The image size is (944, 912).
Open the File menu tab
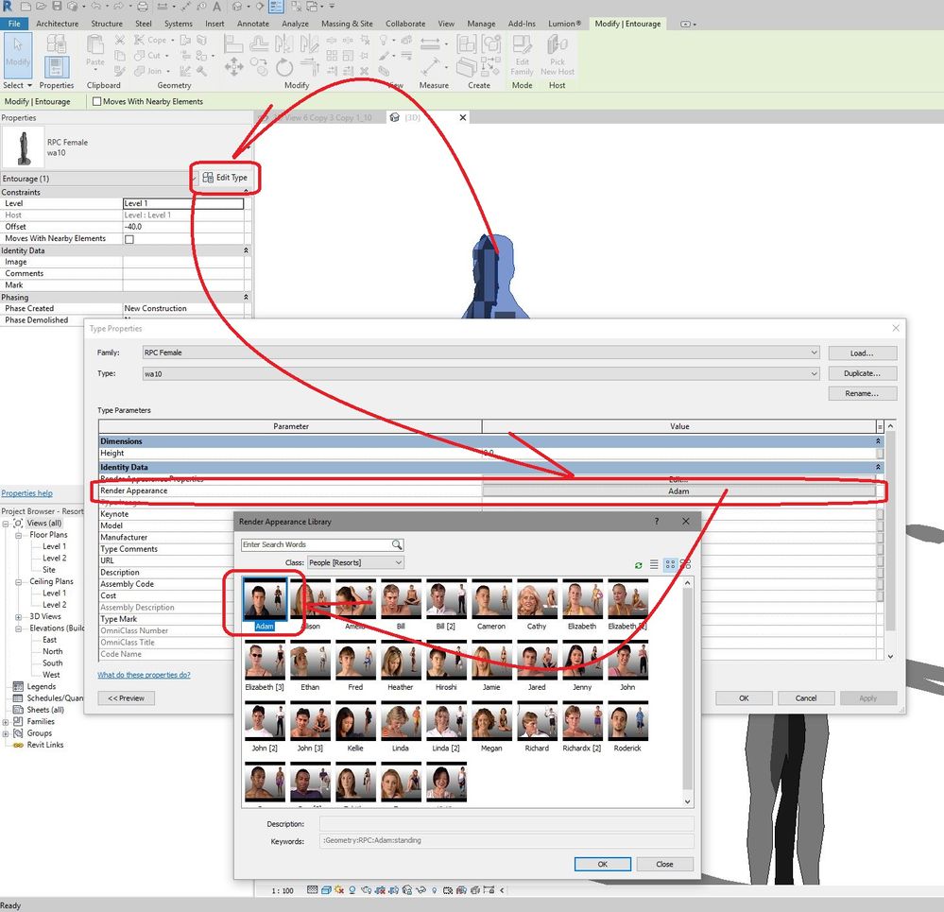click(x=14, y=24)
